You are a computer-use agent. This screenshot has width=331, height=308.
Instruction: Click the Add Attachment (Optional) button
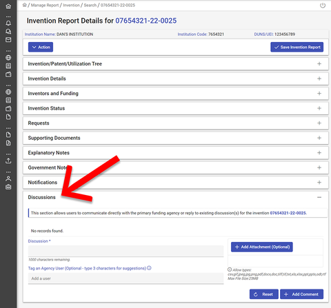pyautogui.click(x=262, y=247)
